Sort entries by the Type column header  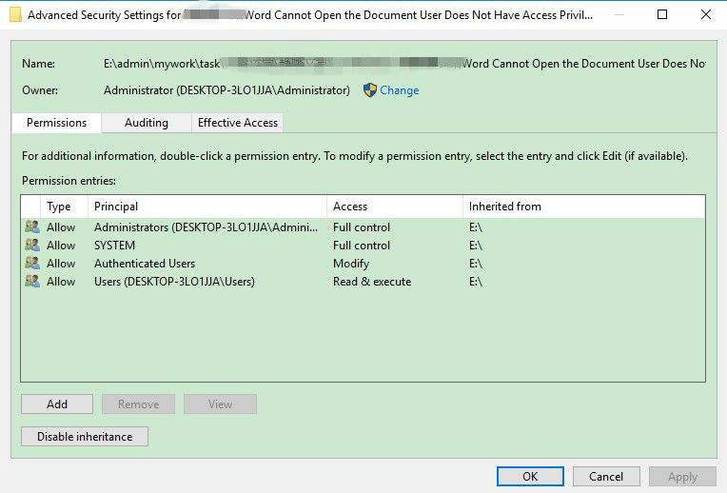coord(65,207)
